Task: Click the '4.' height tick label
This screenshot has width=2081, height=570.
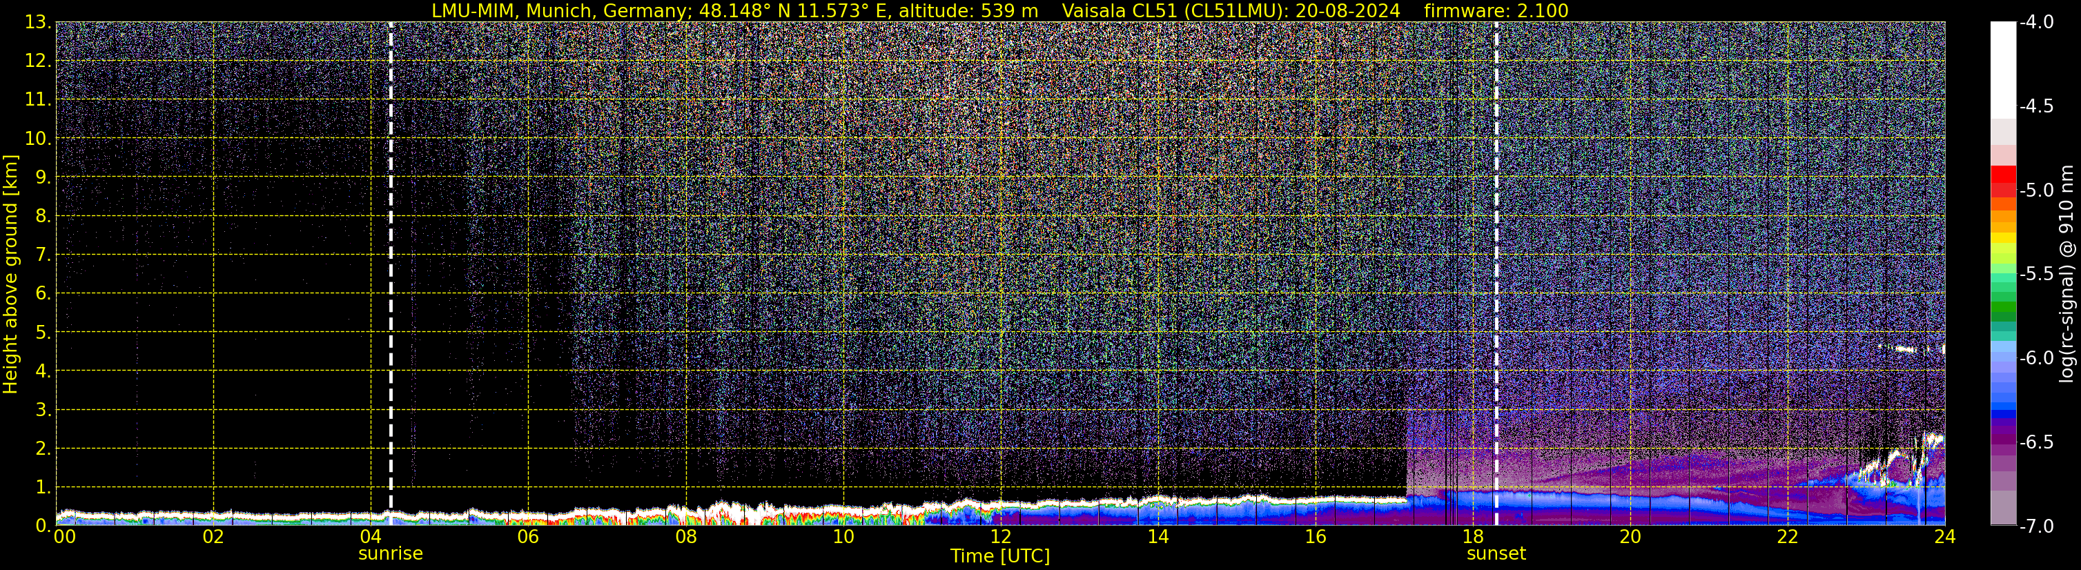Action: pos(43,371)
